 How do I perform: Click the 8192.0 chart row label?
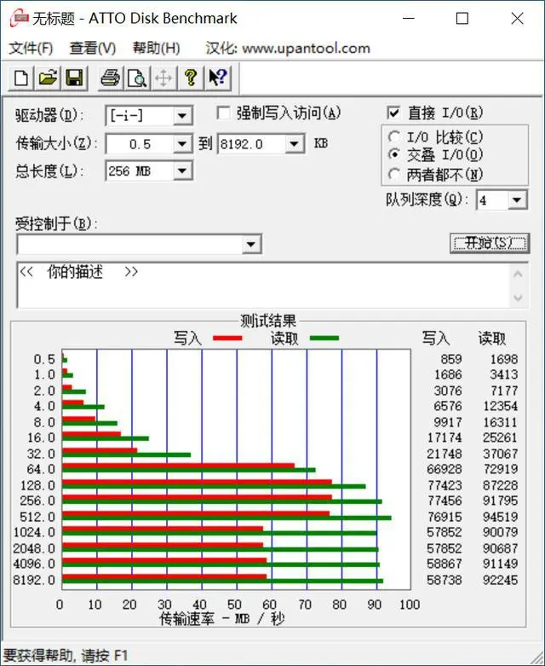click(34, 579)
